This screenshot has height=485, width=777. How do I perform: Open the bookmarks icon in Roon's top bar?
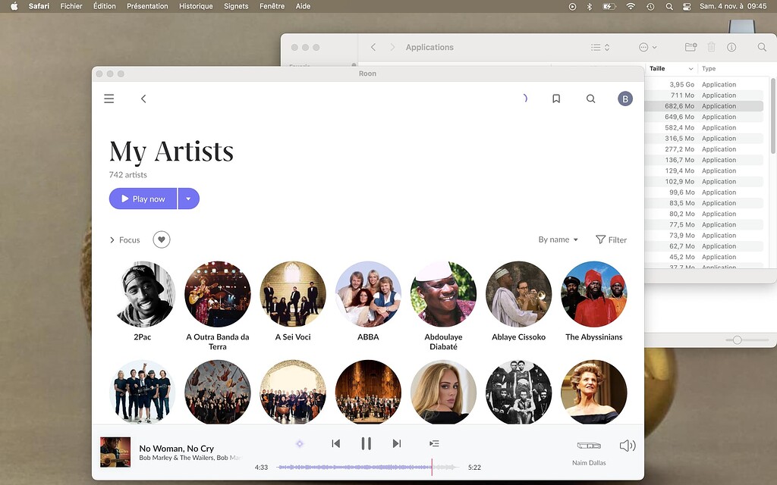[x=556, y=99]
